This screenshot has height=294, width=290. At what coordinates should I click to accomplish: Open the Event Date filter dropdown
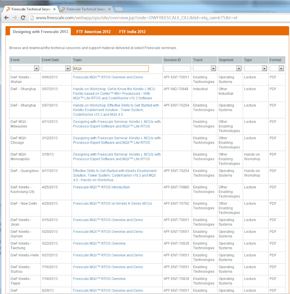pos(68,68)
